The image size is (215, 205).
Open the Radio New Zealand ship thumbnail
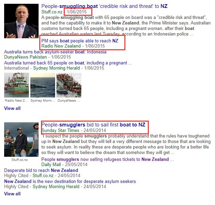[17, 85]
